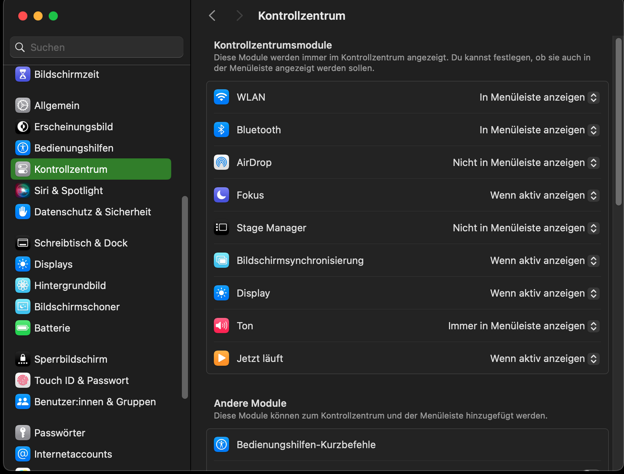Click the Datenschutz hand icon in sidebar
Viewport: 624px width, 474px height.
pos(23,211)
